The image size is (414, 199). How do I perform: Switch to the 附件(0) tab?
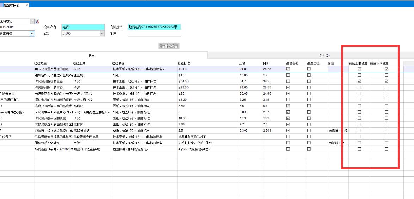click(324, 56)
